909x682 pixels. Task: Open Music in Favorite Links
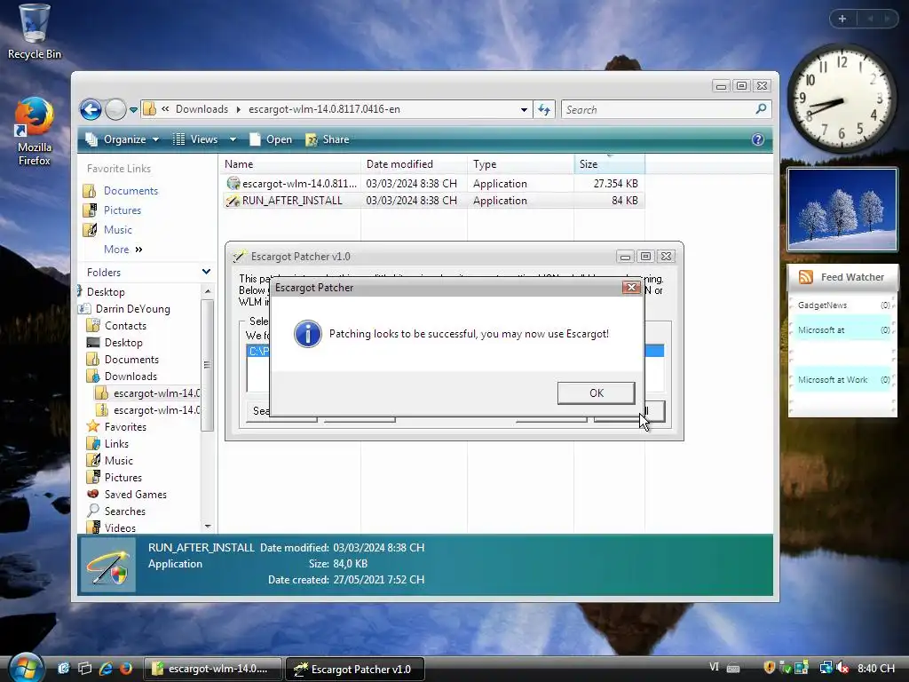point(107,230)
